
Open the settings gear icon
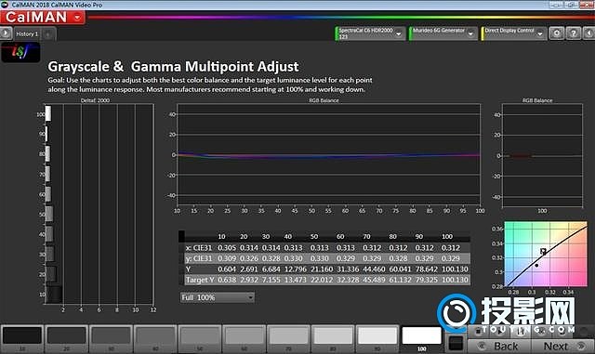(x=557, y=33)
